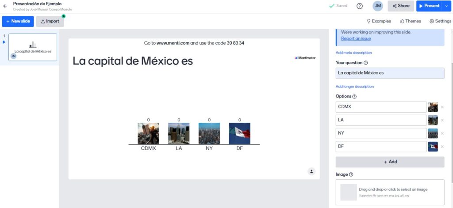Screen dimensions: 453x208
Task: Expand the Present dropdown arrow
Action: click(x=446, y=6)
